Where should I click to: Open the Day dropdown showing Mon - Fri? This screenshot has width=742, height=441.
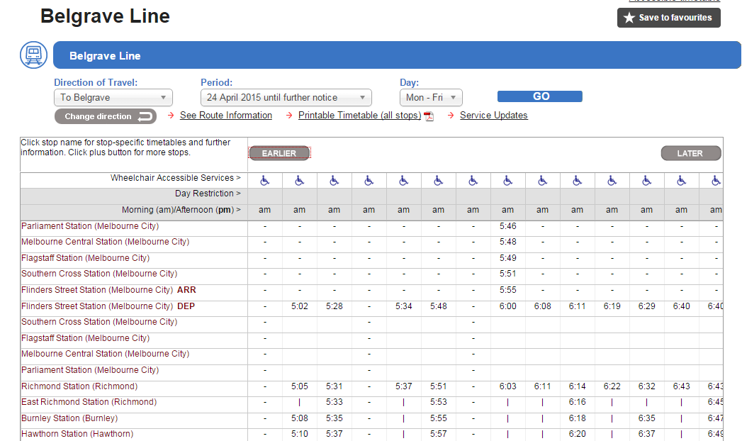431,98
